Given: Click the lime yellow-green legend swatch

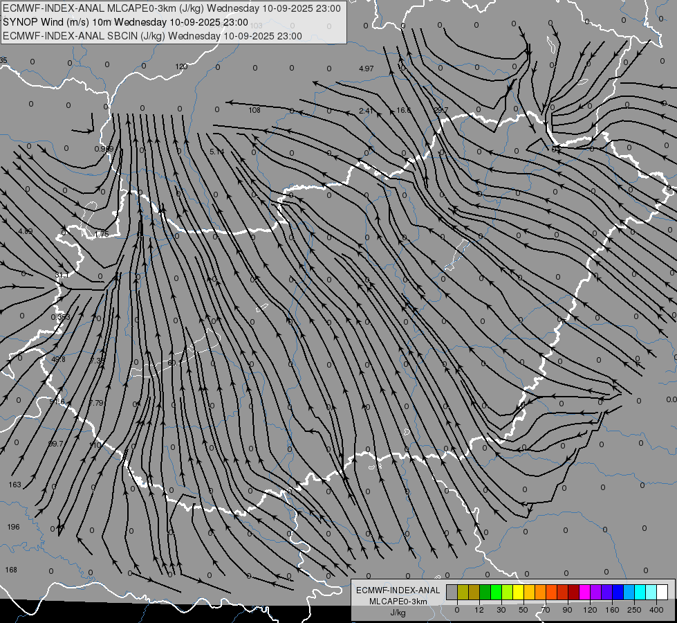Looking at the screenshot, I should pyautogui.click(x=508, y=593).
